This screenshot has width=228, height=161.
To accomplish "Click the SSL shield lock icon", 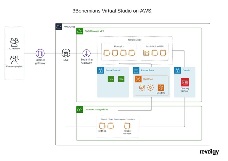I will 66,53.
